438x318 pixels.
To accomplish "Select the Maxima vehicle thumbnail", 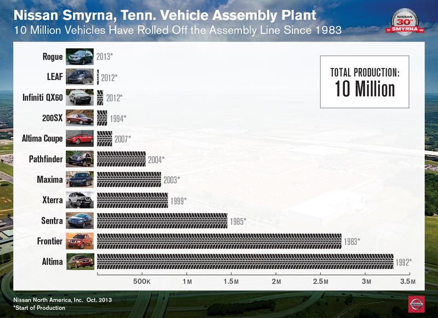I will pyautogui.click(x=80, y=180).
